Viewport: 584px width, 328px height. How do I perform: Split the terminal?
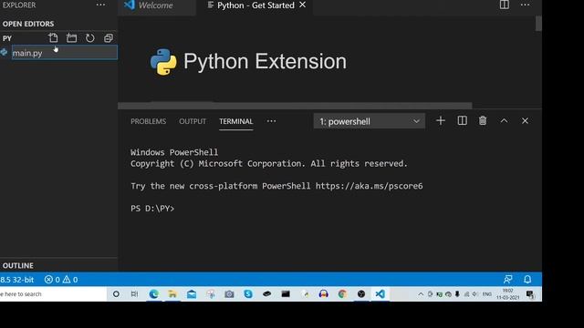(x=463, y=121)
